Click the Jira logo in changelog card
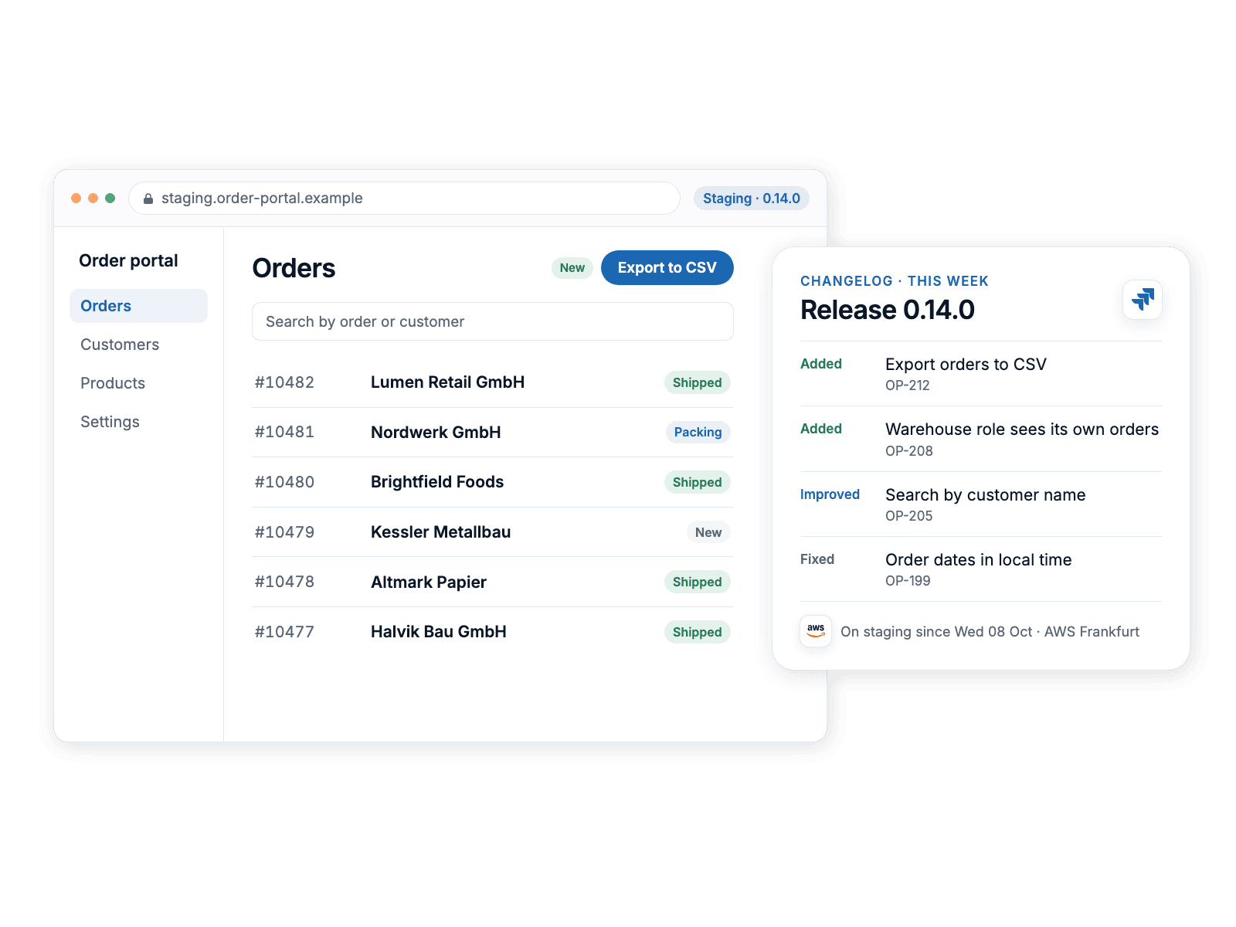Viewport: 1236px width, 927px height. (x=1143, y=299)
